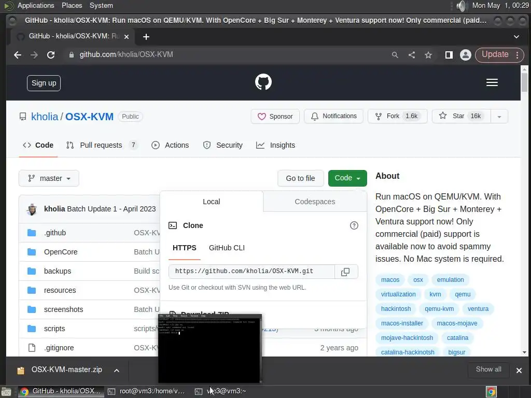Viewport: 531px width, 398px height.
Task: Open the Applications menu
Action: click(x=36, y=6)
